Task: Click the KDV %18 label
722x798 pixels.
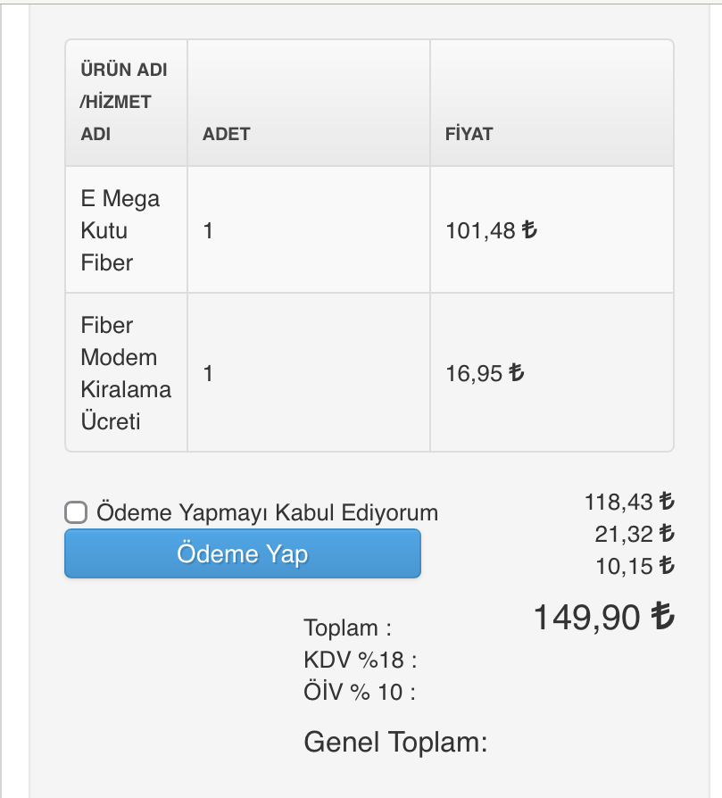Action: click(x=361, y=660)
